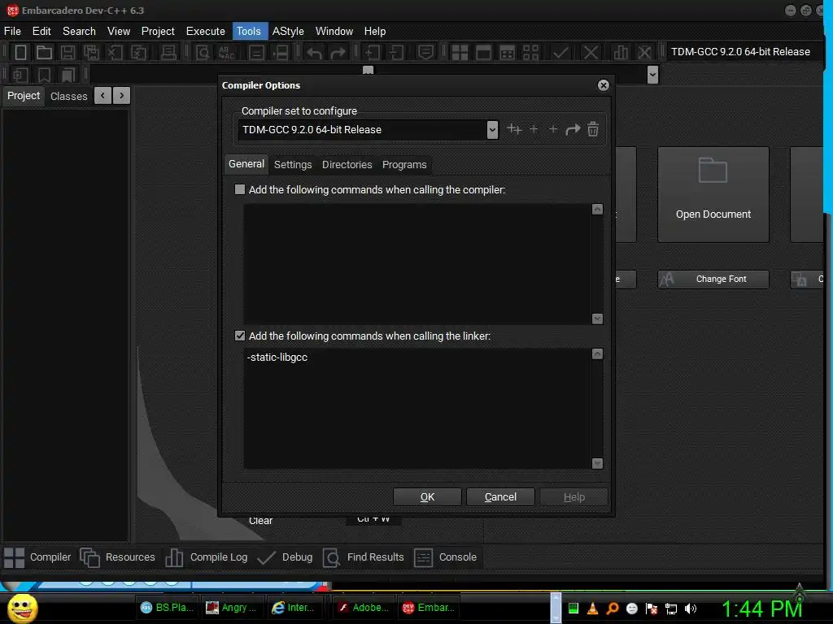
Task: Click the smiley Start button
Action: [x=22, y=608]
